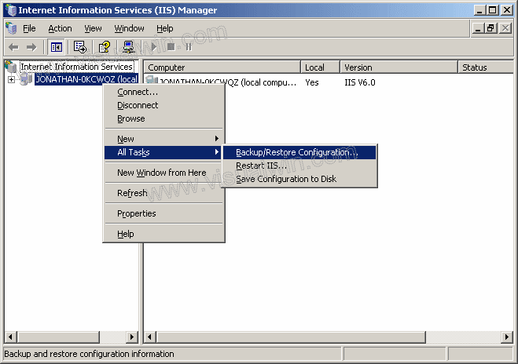Select Internet Information Services tree root
Screen dimensions: 518x364
[x=77, y=67]
